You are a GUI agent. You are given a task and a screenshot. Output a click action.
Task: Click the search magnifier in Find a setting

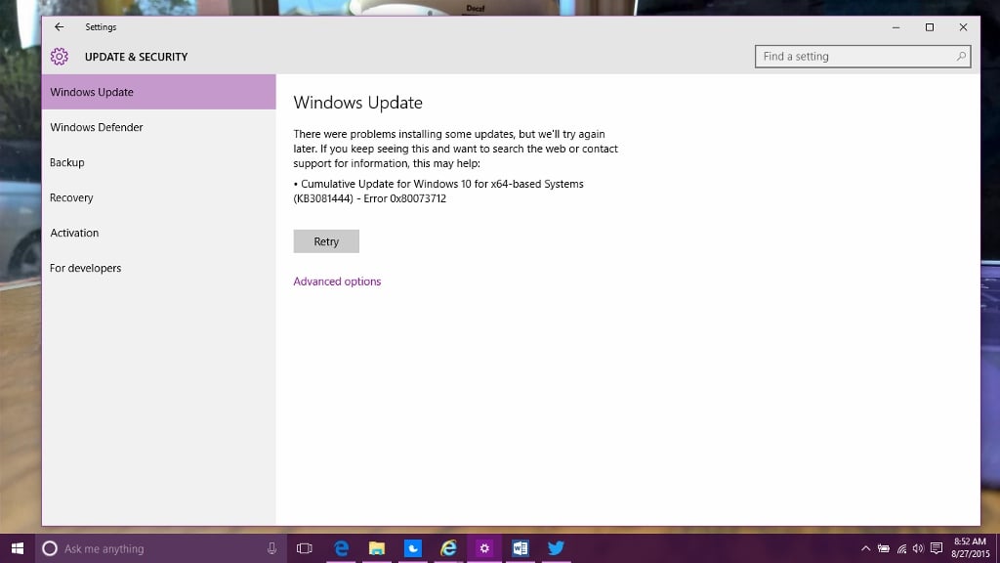pyautogui.click(x=961, y=56)
